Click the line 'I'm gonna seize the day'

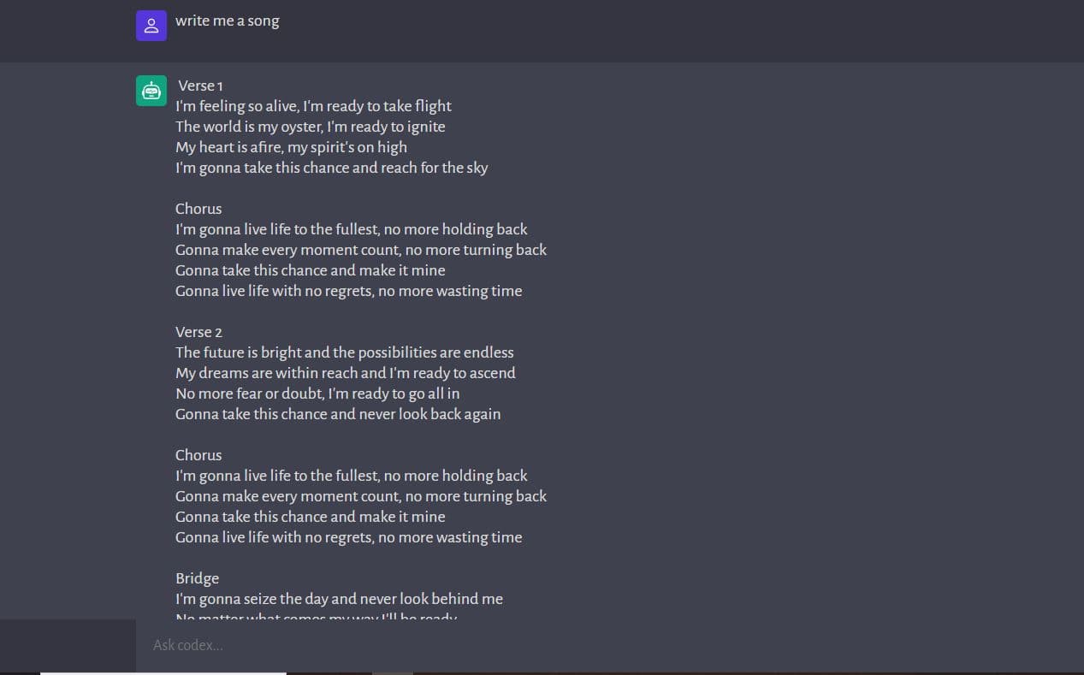(339, 599)
